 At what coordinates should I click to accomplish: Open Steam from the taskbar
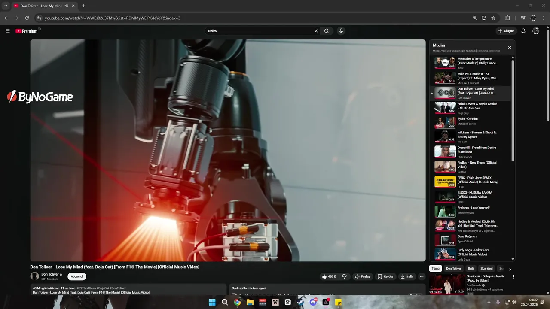[x=300, y=302]
